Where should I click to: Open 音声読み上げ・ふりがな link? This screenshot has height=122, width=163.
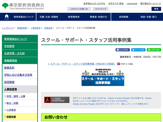pos(94,3)
